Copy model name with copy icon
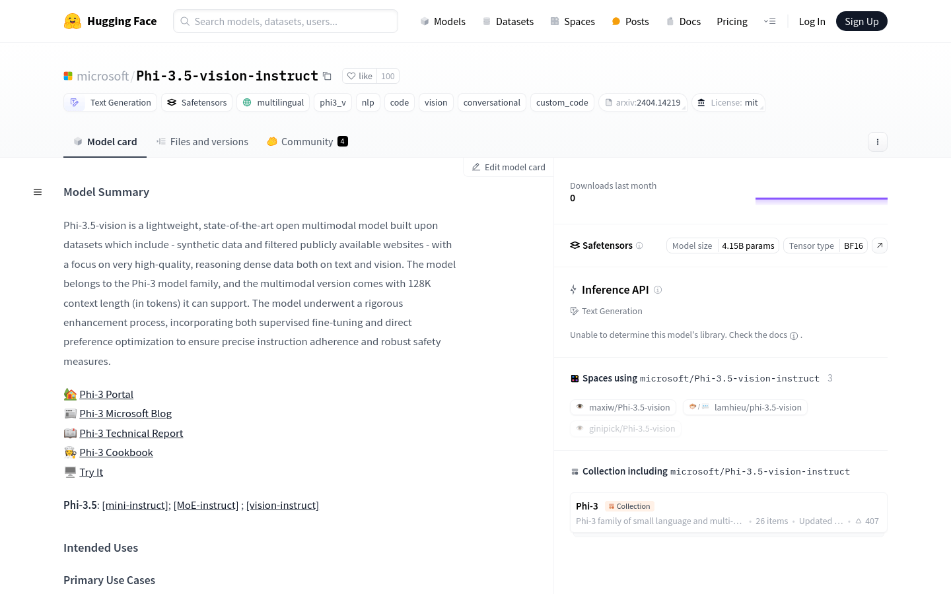Screen dimensions: 951x594 coord(327,76)
